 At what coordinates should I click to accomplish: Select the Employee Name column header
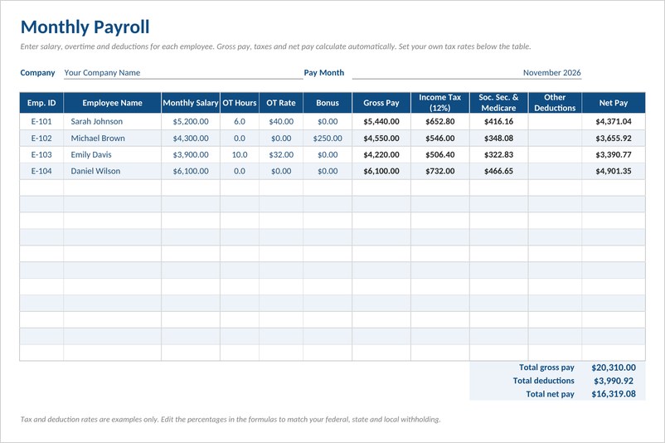coord(113,103)
